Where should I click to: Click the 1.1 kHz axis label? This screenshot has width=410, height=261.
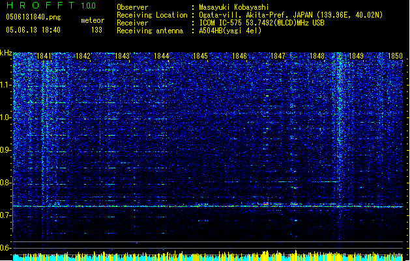(6, 85)
